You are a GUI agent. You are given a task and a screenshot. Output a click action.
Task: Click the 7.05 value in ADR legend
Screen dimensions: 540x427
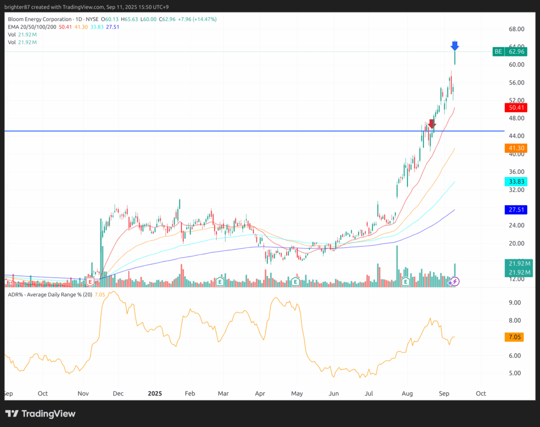point(100,295)
